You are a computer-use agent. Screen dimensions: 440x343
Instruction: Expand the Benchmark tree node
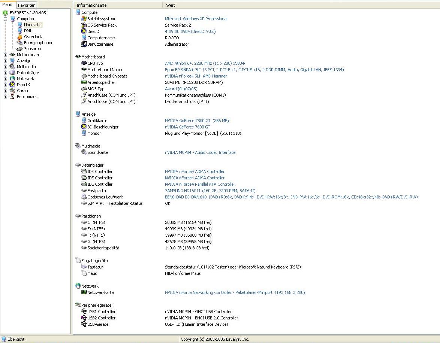[5, 97]
